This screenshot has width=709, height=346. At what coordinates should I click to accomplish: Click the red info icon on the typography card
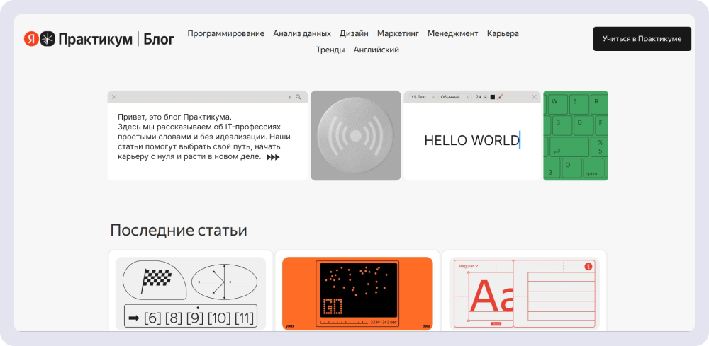[588, 266]
